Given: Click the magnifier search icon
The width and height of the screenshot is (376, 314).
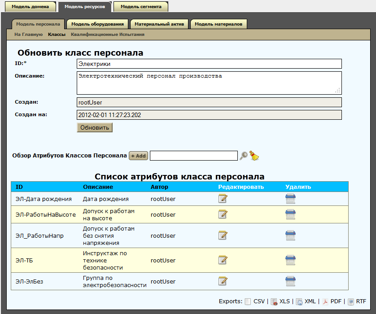Looking at the screenshot, I should tap(244, 156).
